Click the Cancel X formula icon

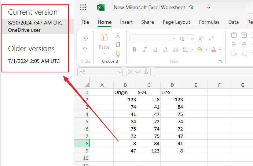coord(130,72)
